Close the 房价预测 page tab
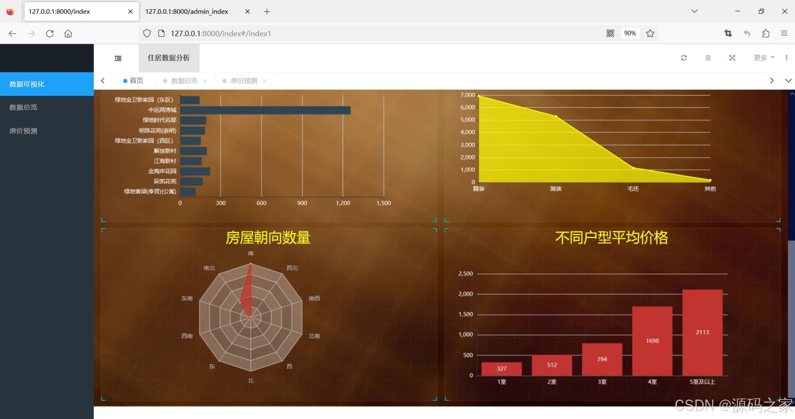The image size is (795, 419). (264, 81)
